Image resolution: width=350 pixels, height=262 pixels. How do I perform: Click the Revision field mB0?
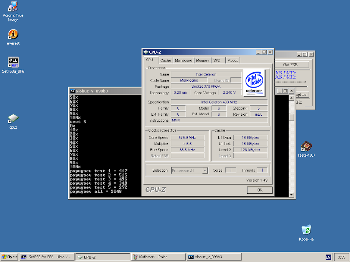pyautogui.click(x=259, y=114)
